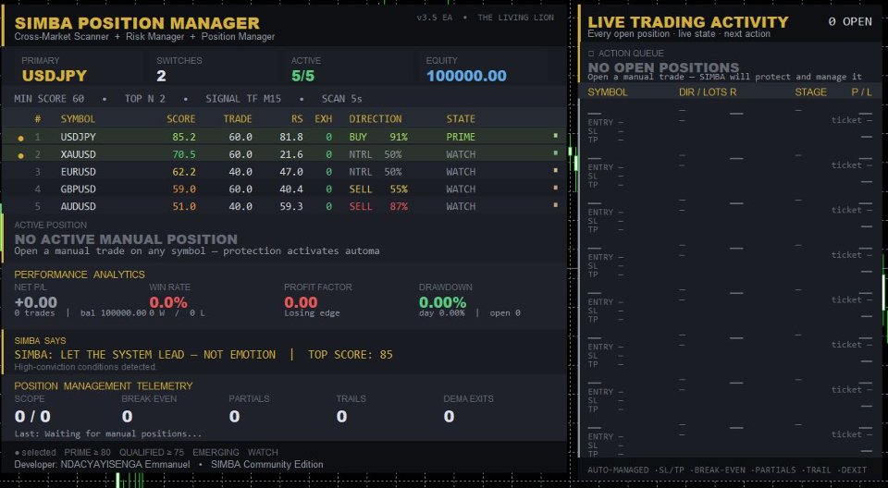
Task: Click developer name NDACYAYISENGA Emmanuel
Action: (x=126, y=464)
